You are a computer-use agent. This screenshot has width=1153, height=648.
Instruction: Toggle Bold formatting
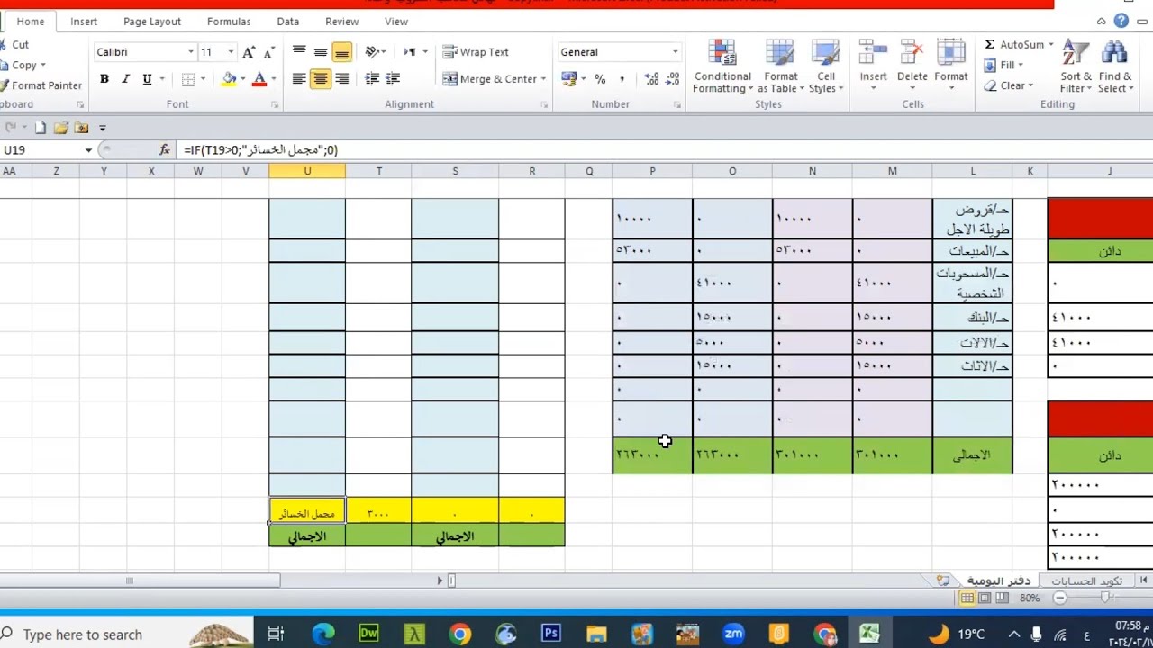coord(104,79)
